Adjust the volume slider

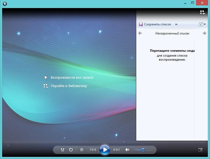[143, 150]
